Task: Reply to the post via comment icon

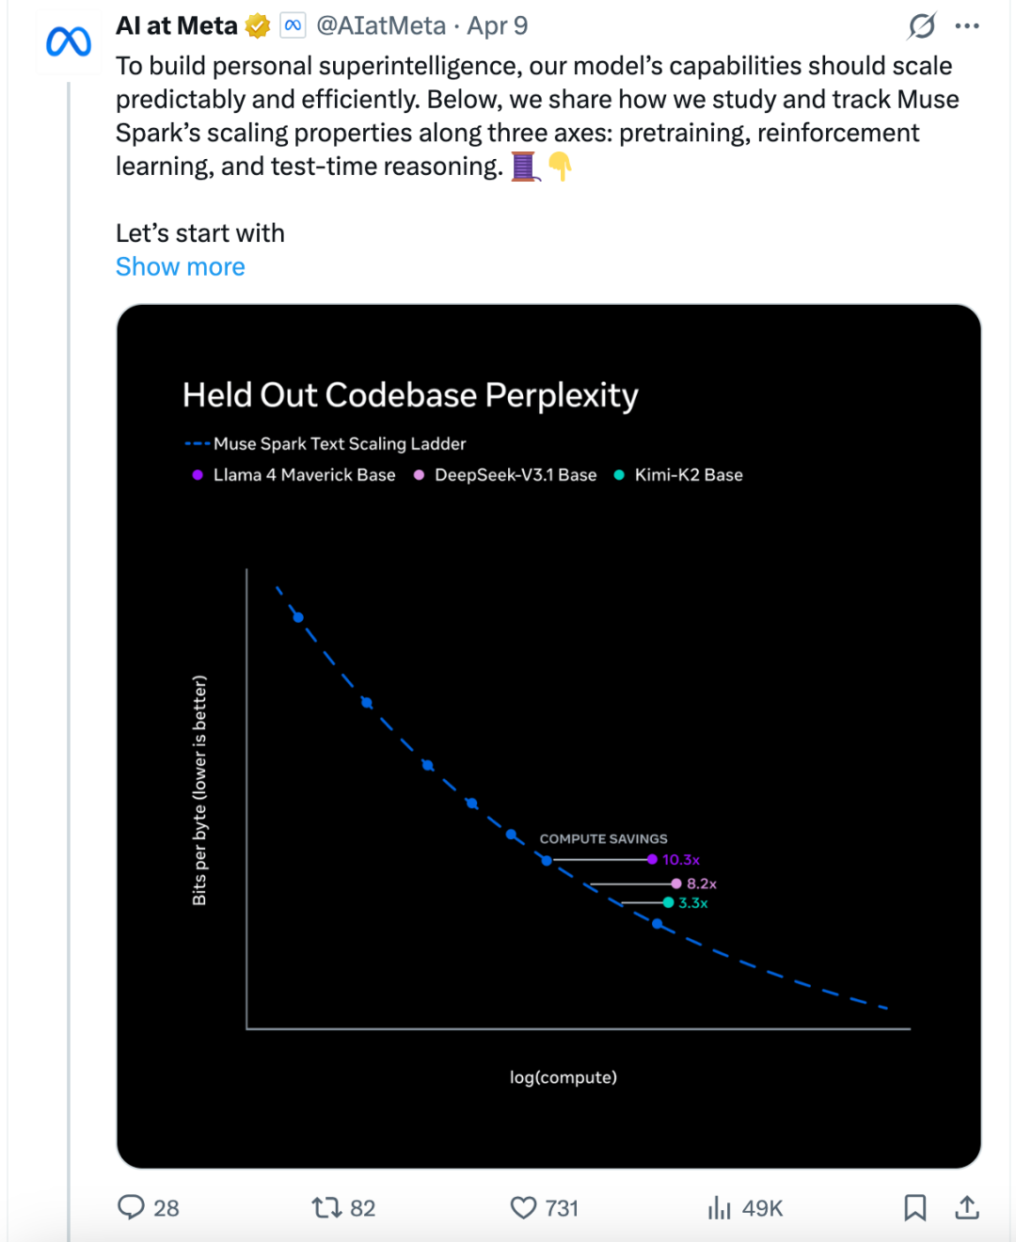Action: pyautogui.click(x=132, y=1207)
